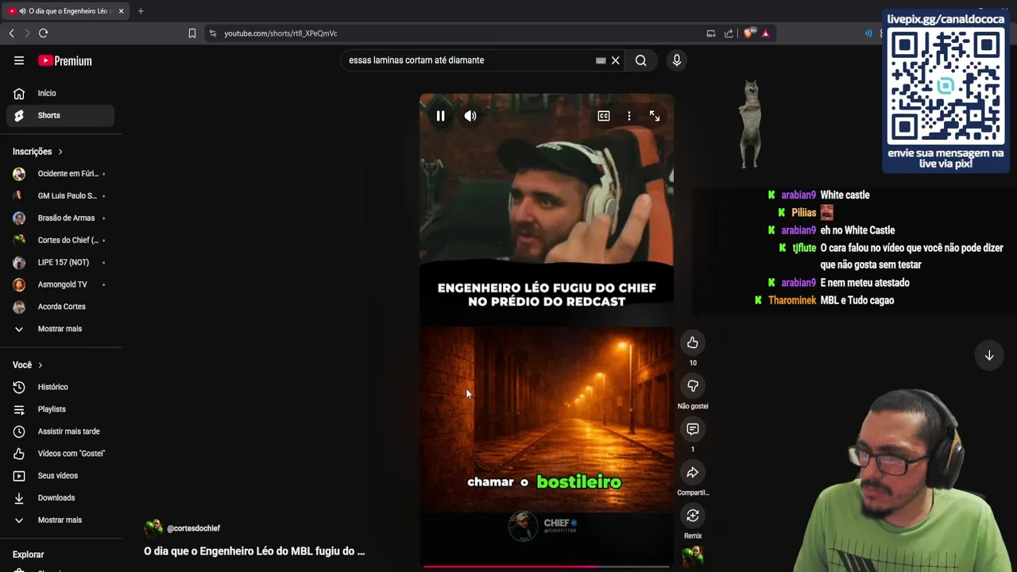Open Playlists in sidebar

61,409
